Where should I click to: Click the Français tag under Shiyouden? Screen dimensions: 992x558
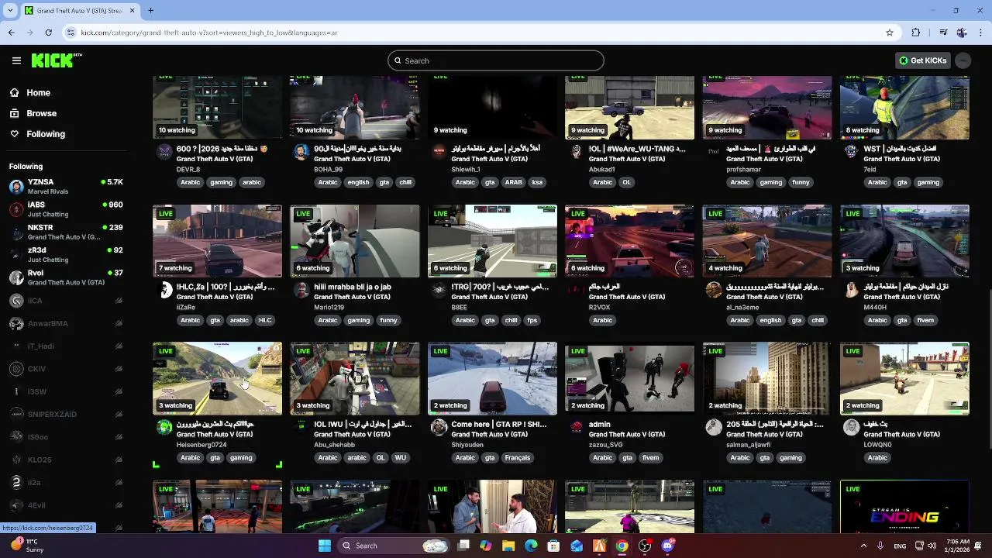point(518,458)
